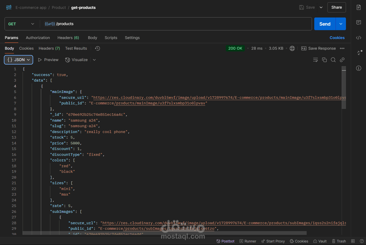Click the "samsung a24" name value
Viewport: 366px width, 245px height.
(x=83, y=120)
